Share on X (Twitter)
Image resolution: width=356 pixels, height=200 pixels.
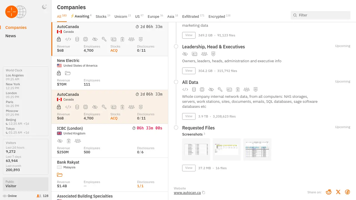338,192
